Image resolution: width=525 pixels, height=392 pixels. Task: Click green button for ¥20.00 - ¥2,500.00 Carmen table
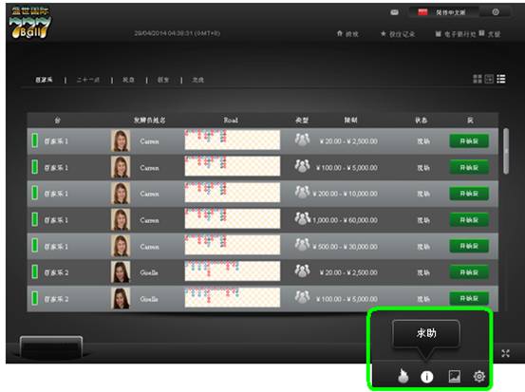(469, 140)
